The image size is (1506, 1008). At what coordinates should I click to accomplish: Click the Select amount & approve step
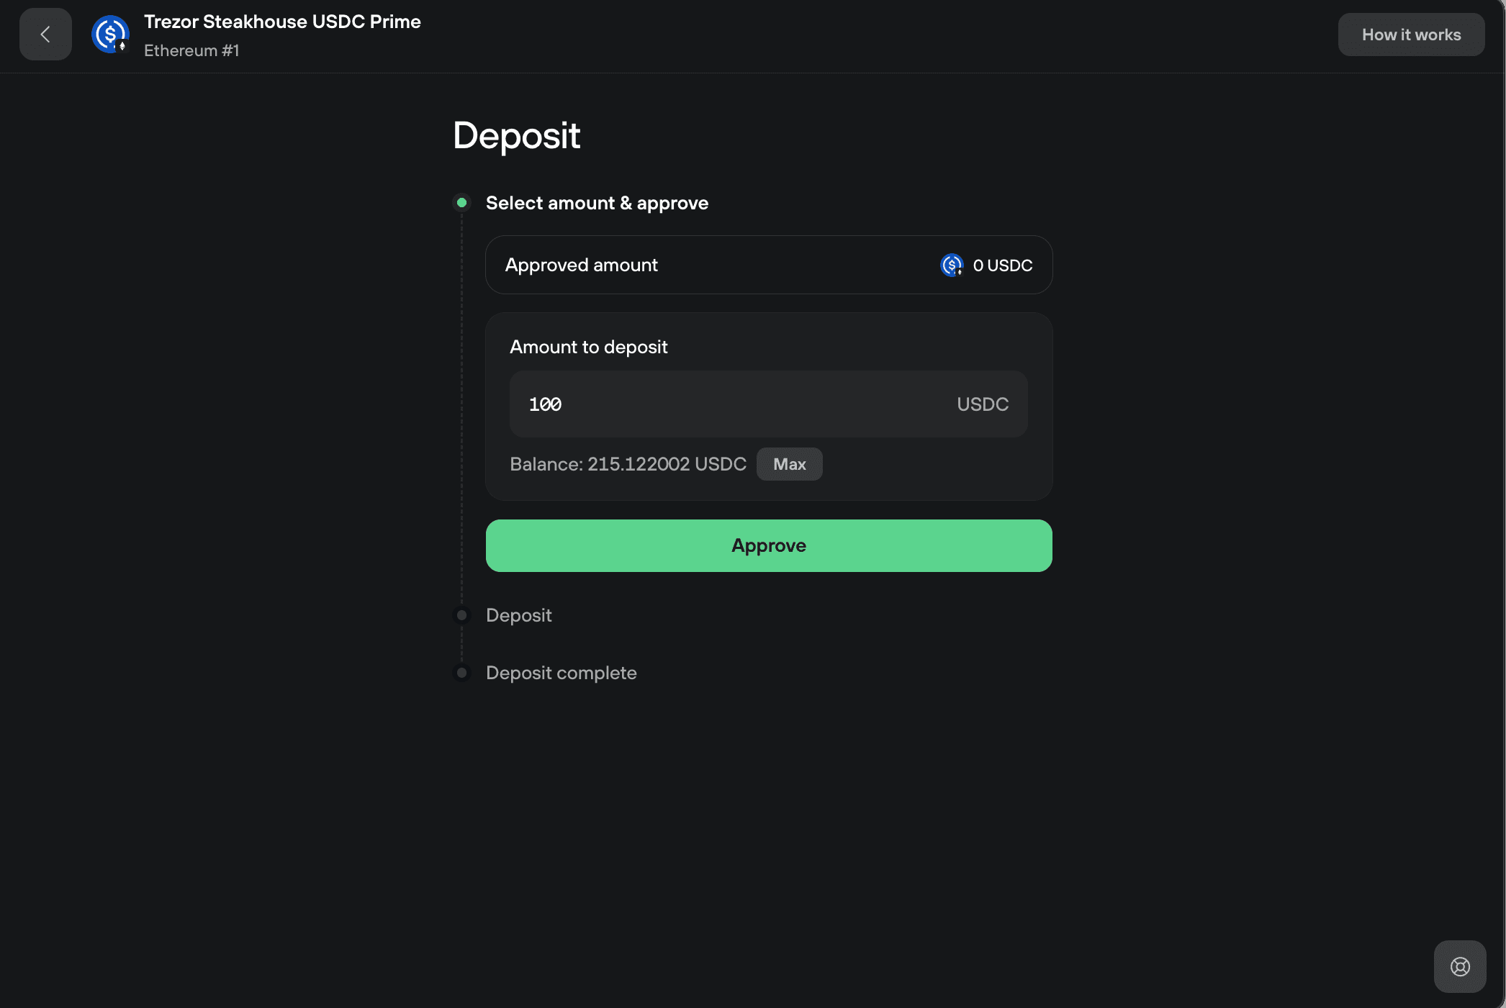coord(597,203)
